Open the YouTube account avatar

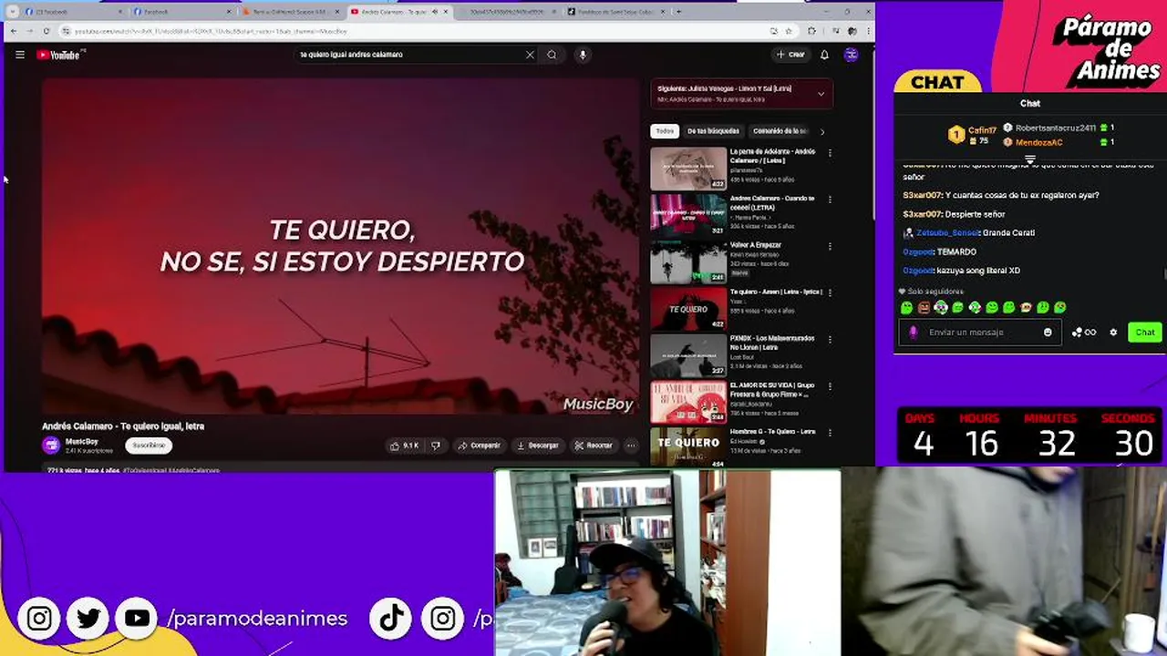(851, 55)
